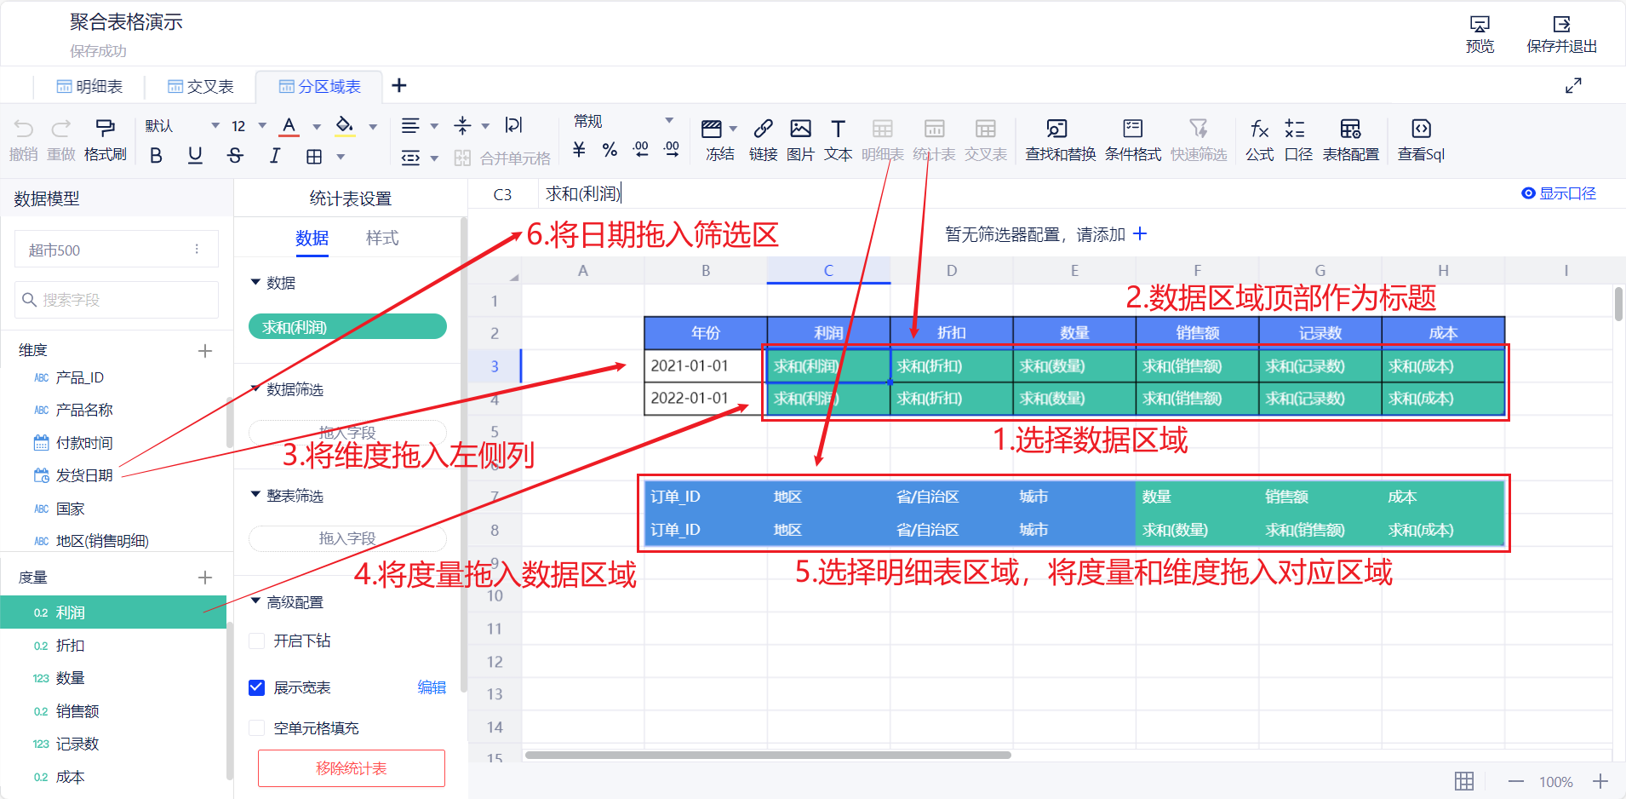Click the Formula (公式) icon
This screenshot has width=1626, height=799.
[x=1259, y=139]
